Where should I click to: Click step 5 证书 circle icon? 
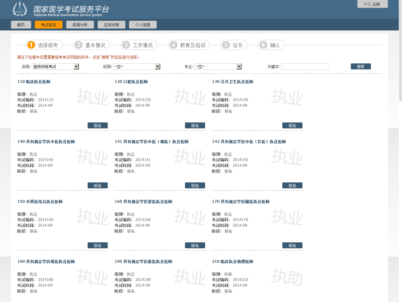click(x=226, y=45)
